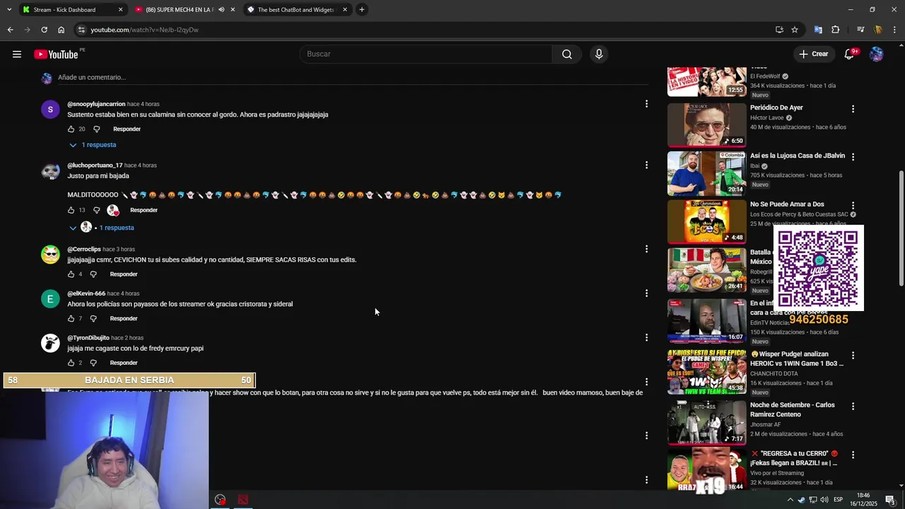Open the Windows notification center icon
Screen dimensions: 905x509
click(x=890, y=500)
